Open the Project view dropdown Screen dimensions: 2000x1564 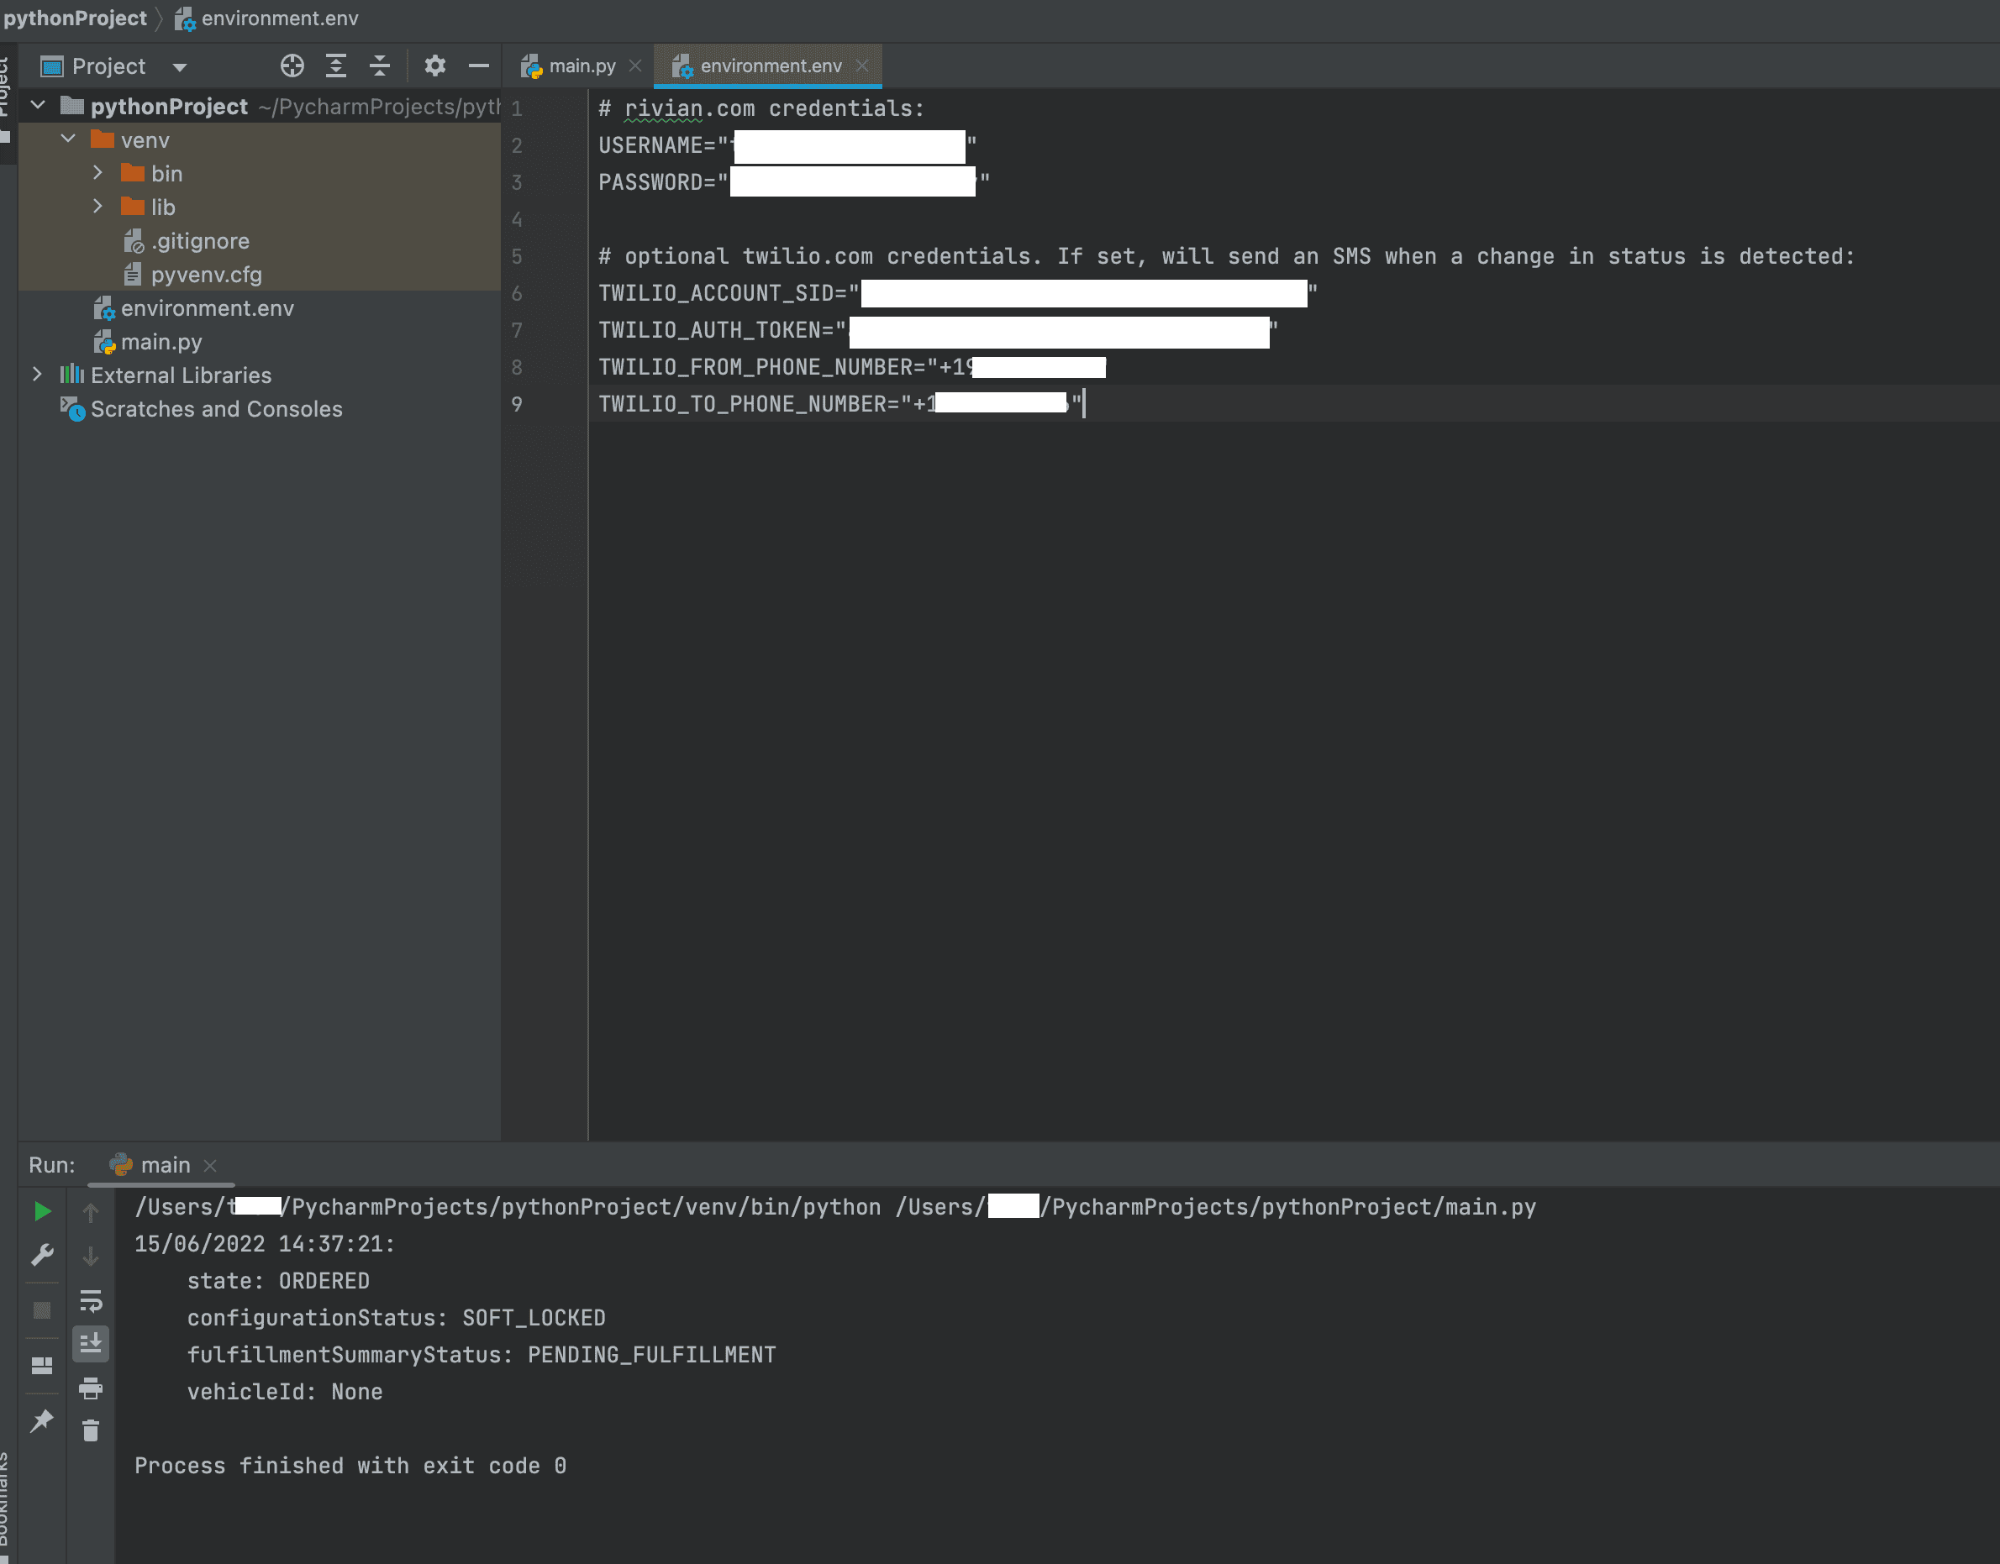click(x=180, y=67)
